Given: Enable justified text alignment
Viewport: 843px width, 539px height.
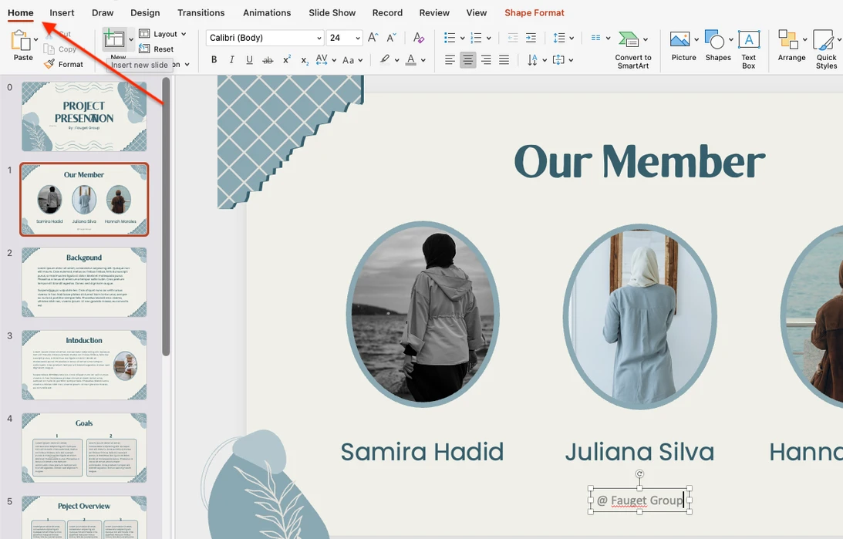Looking at the screenshot, I should tap(504, 60).
